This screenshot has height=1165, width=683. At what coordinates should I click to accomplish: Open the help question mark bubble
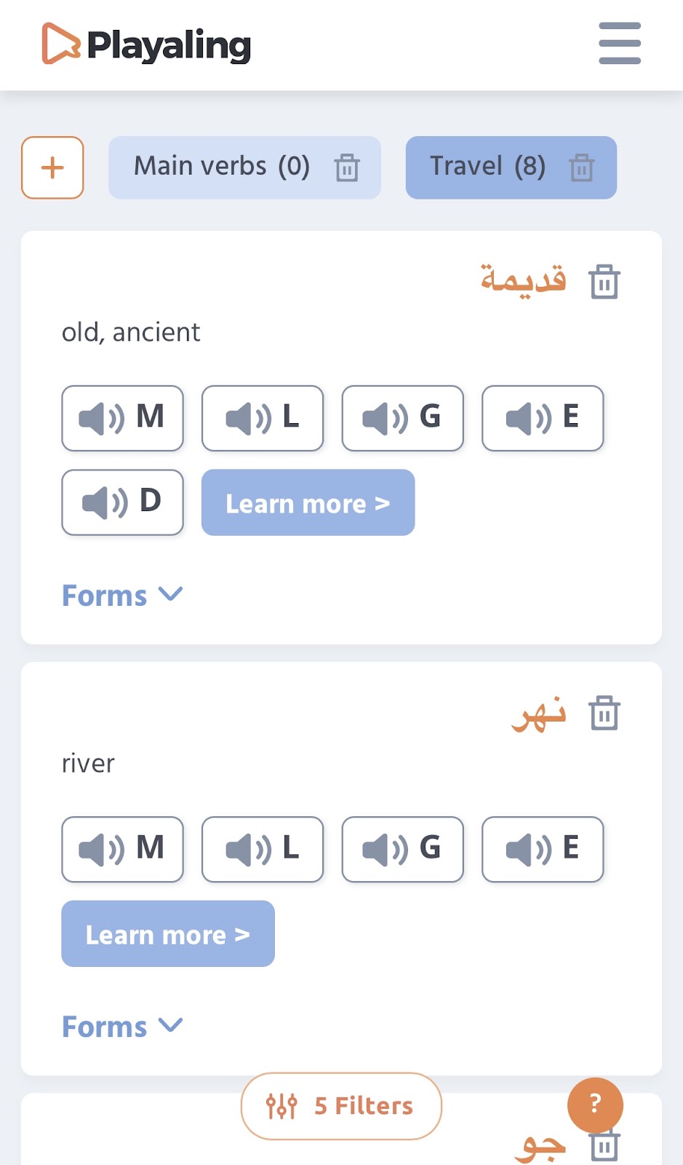pyautogui.click(x=595, y=1105)
